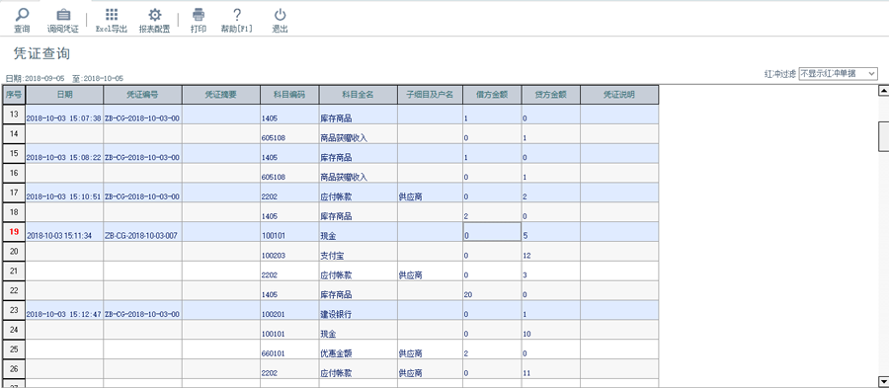Select row number 23
The height and width of the screenshot is (388, 889).
(14, 310)
